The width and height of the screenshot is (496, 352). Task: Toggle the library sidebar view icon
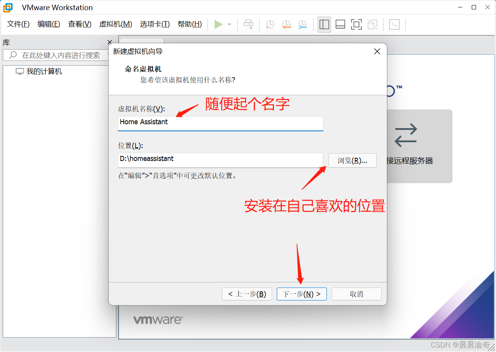tap(324, 25)
